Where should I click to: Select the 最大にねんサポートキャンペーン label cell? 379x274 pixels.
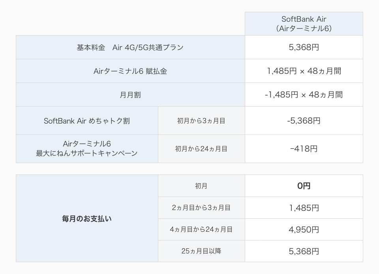[87, 149]
